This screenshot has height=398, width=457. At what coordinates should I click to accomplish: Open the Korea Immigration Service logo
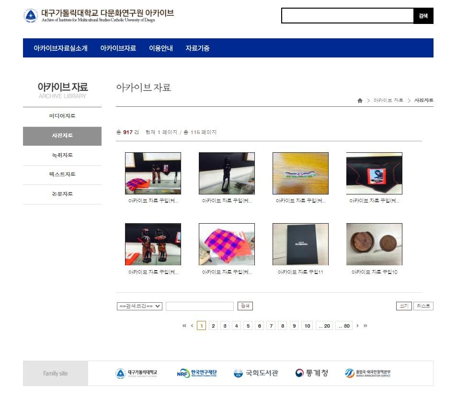click(x=367, y=373)
